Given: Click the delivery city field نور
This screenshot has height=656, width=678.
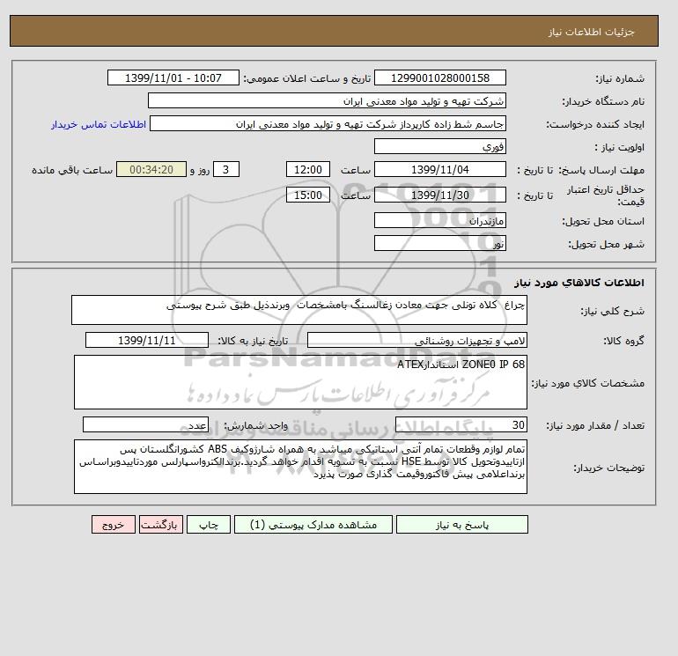Looking at the screenshot, I should click(439, 243).
